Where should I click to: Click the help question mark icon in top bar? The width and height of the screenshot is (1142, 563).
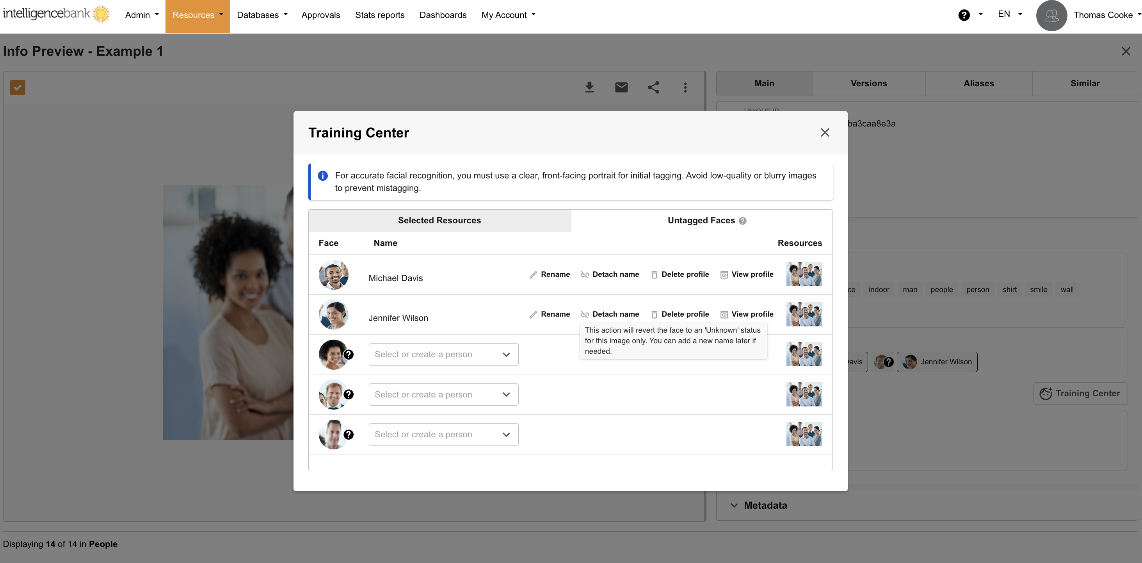tap(964, 15)
